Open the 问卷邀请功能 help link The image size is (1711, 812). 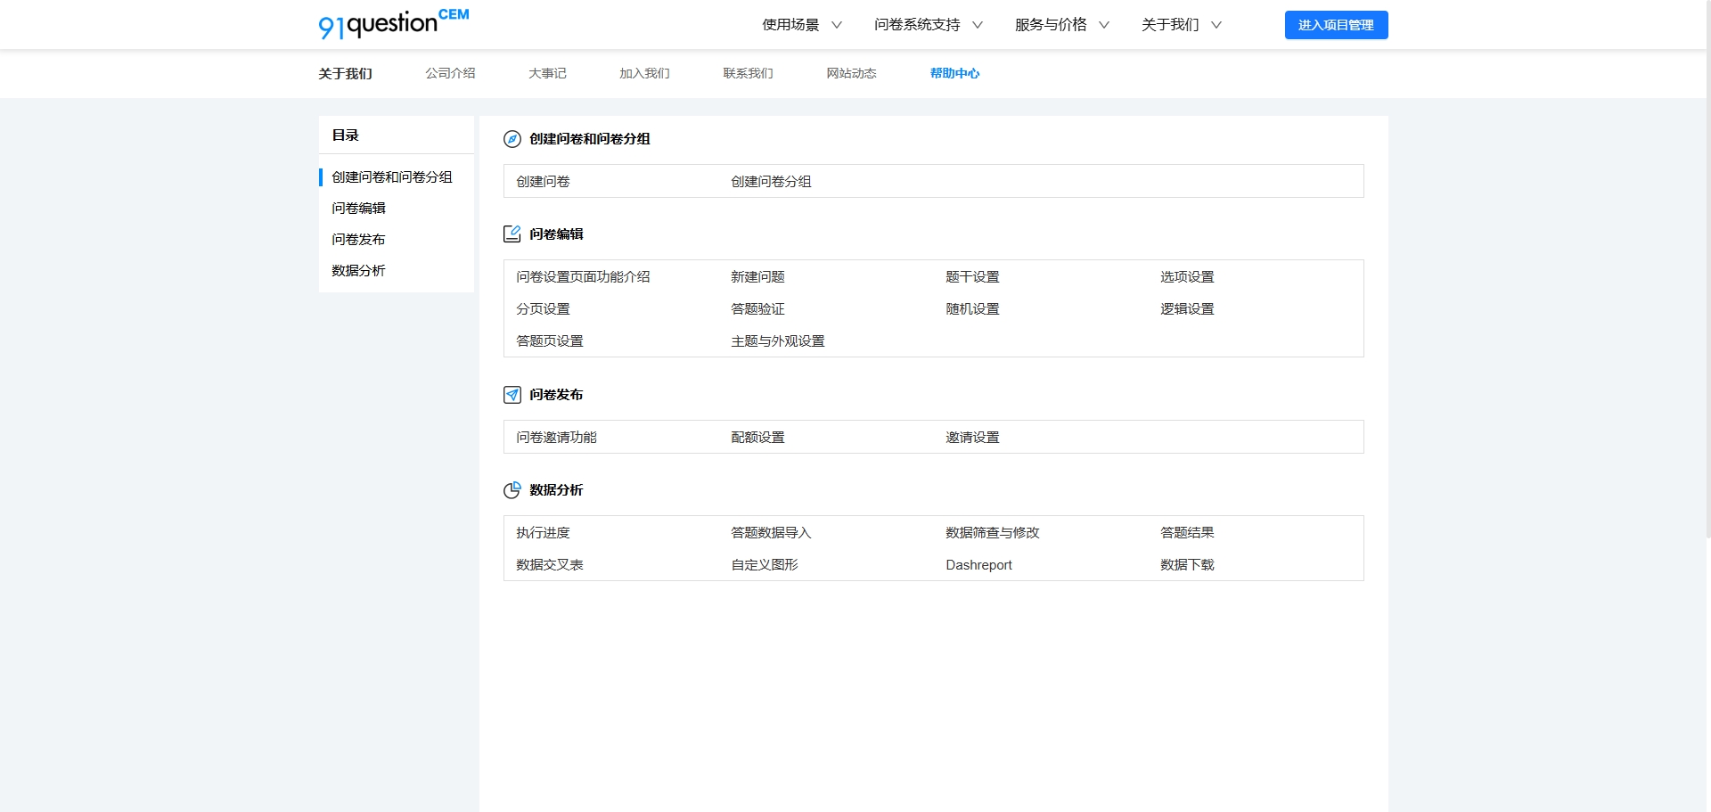tap(556, 438)
